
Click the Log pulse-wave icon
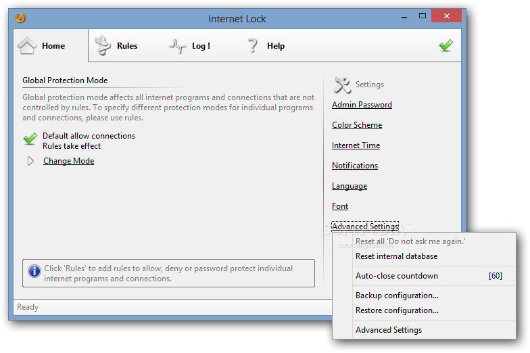(177, 46)
